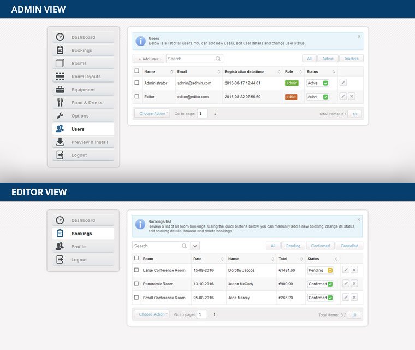Viewport: 415px width, 350px height.
Task: Change Dorothy Jacobs booking Pending status
Action: [321, 270]
